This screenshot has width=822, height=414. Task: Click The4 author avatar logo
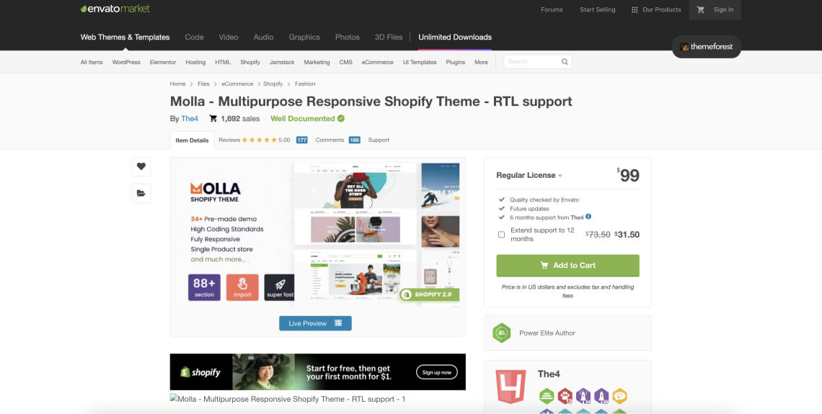point(511,386)
